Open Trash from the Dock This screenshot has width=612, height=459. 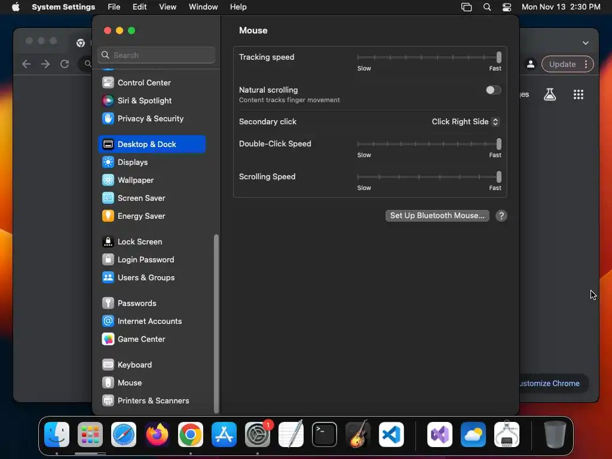[555, 434]
